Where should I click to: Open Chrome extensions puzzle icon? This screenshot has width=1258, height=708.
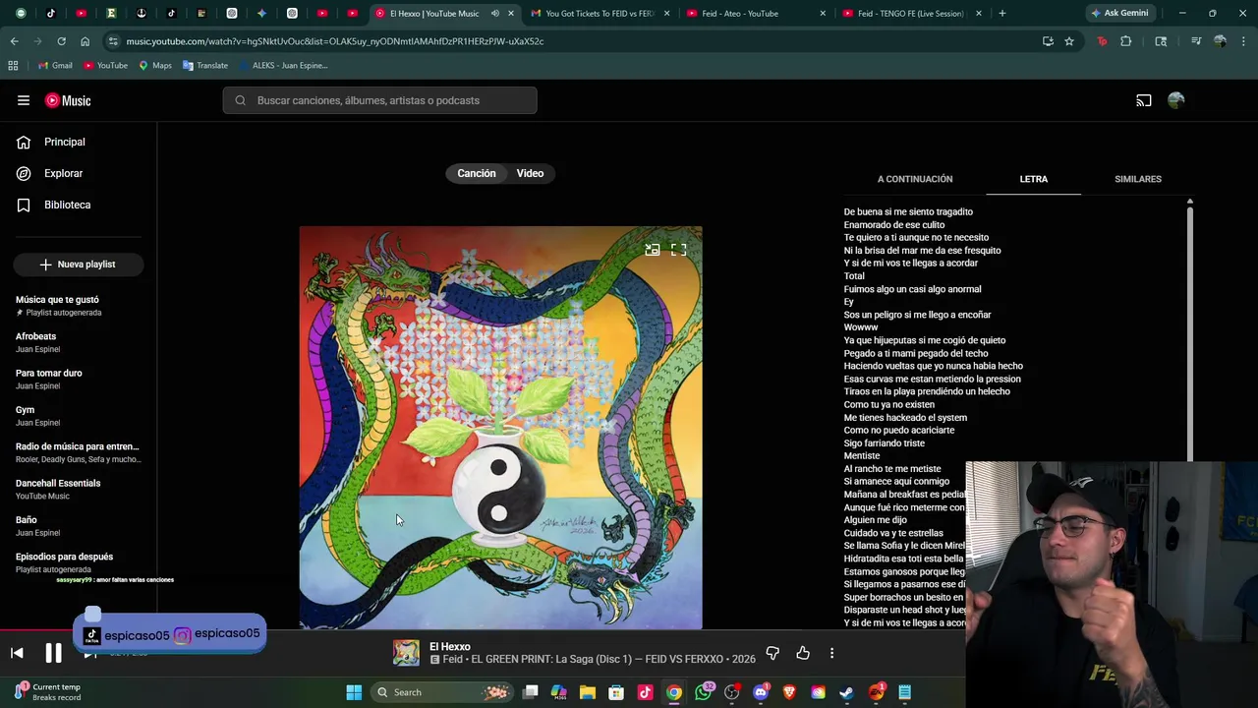coord(1126,41)
